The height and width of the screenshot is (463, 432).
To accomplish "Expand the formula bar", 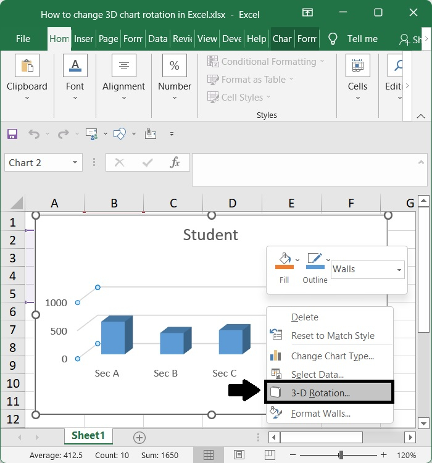I will pos(421,162).
